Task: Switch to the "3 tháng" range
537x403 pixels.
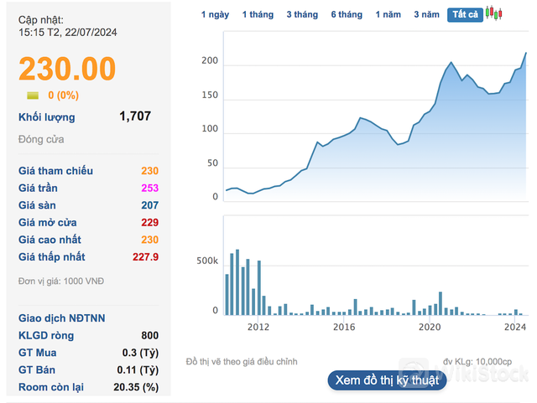Action: [301, 15]
